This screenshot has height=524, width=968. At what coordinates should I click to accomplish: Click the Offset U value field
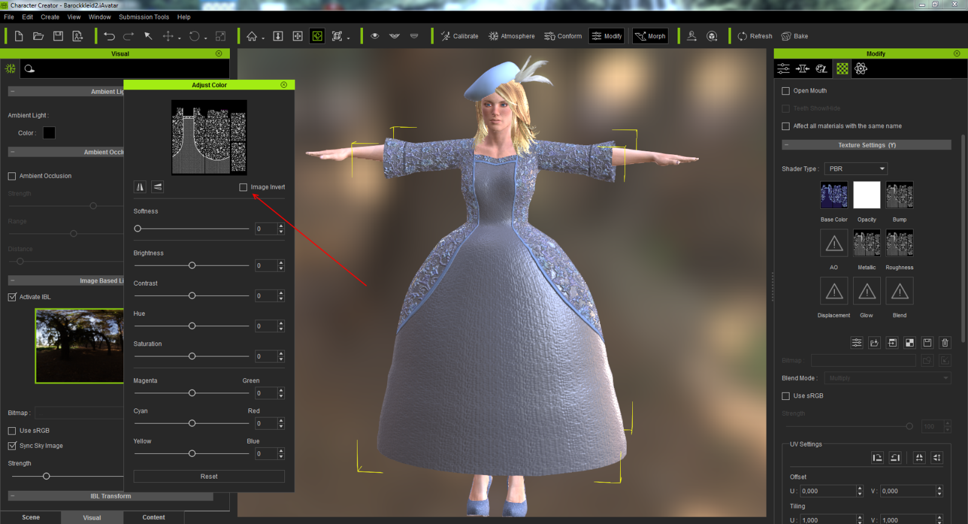[x=828, y=491]
